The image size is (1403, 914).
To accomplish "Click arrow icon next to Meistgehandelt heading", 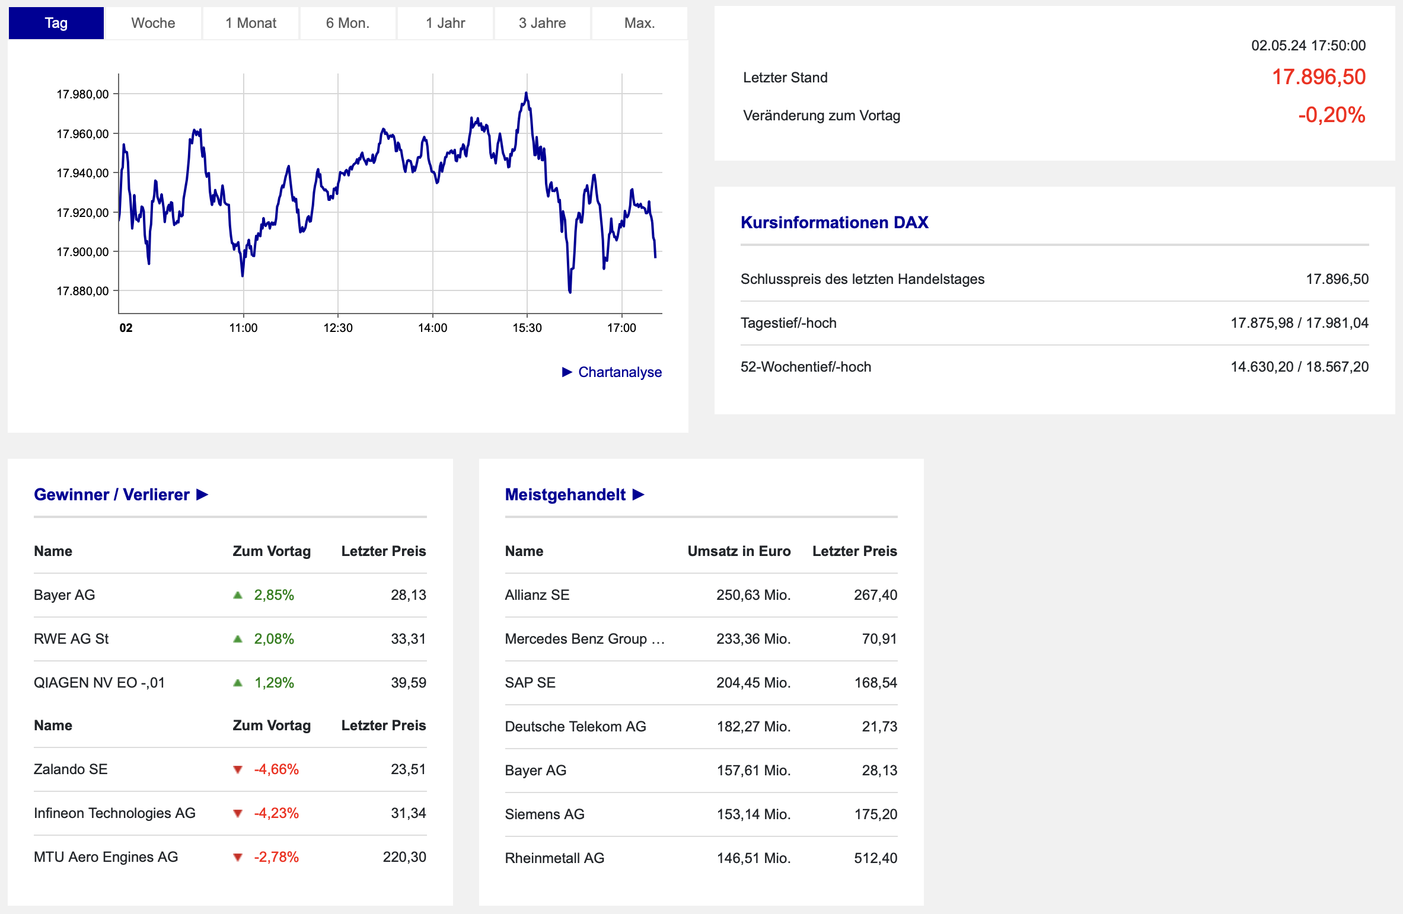I will pyautogui.click(x=638, y=494).
